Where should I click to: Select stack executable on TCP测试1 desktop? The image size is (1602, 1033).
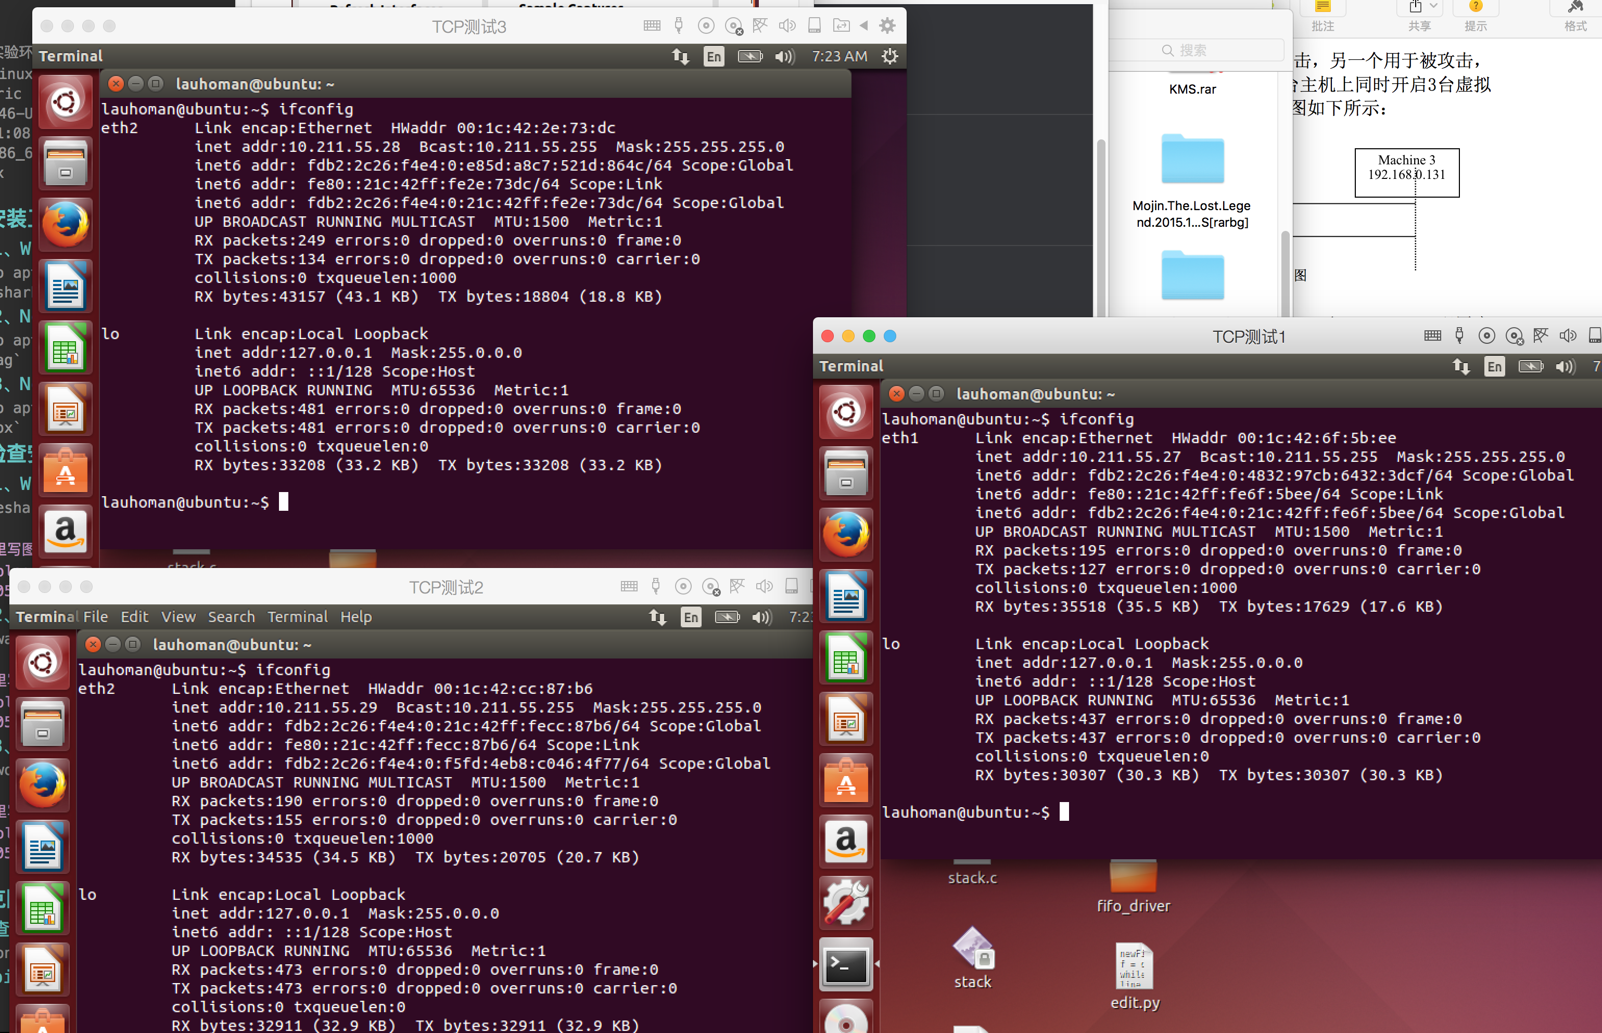click(972, 958)
